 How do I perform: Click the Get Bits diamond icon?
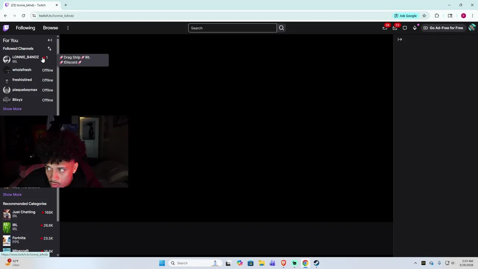coord(415,28)
